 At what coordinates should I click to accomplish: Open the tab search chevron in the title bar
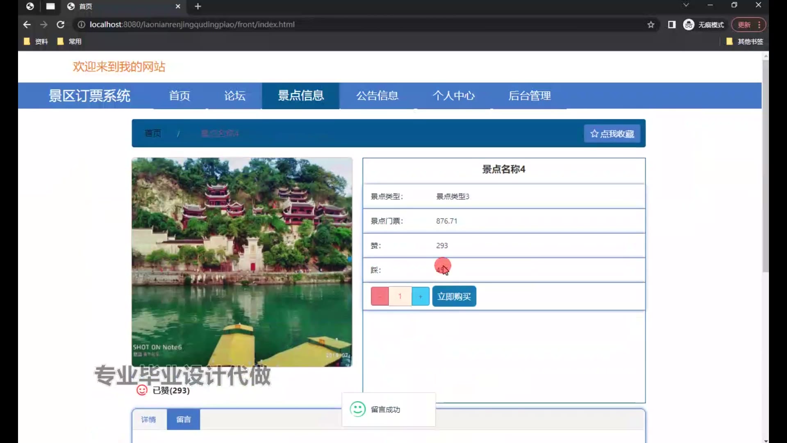686,5
